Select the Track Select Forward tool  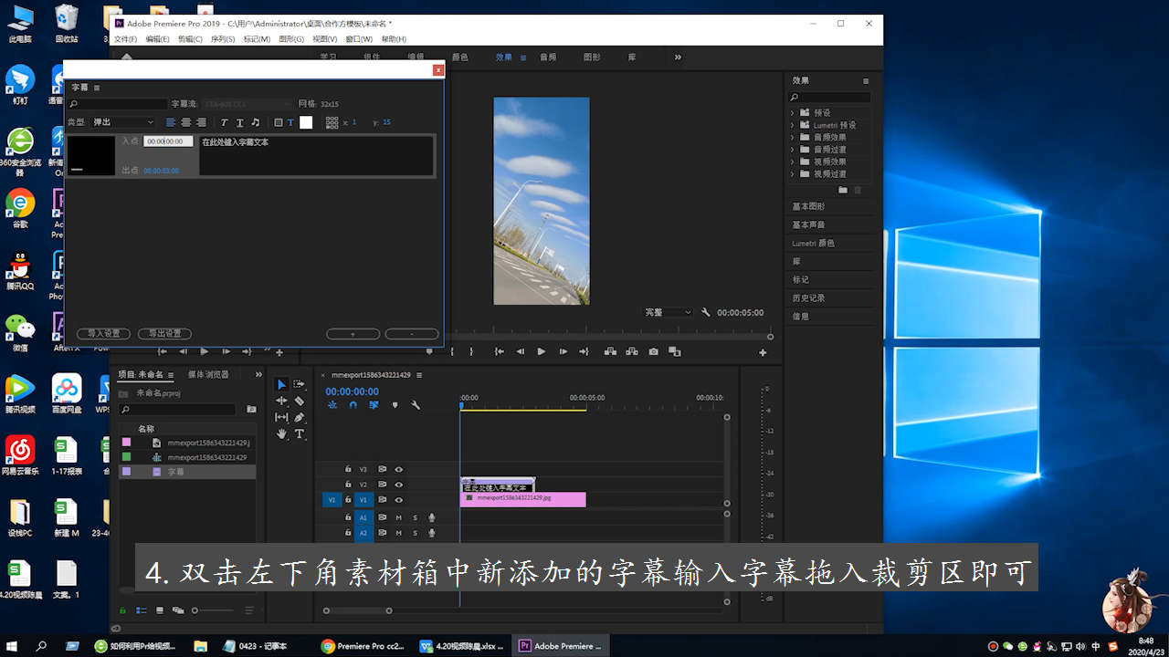click(x=299, y=384)
